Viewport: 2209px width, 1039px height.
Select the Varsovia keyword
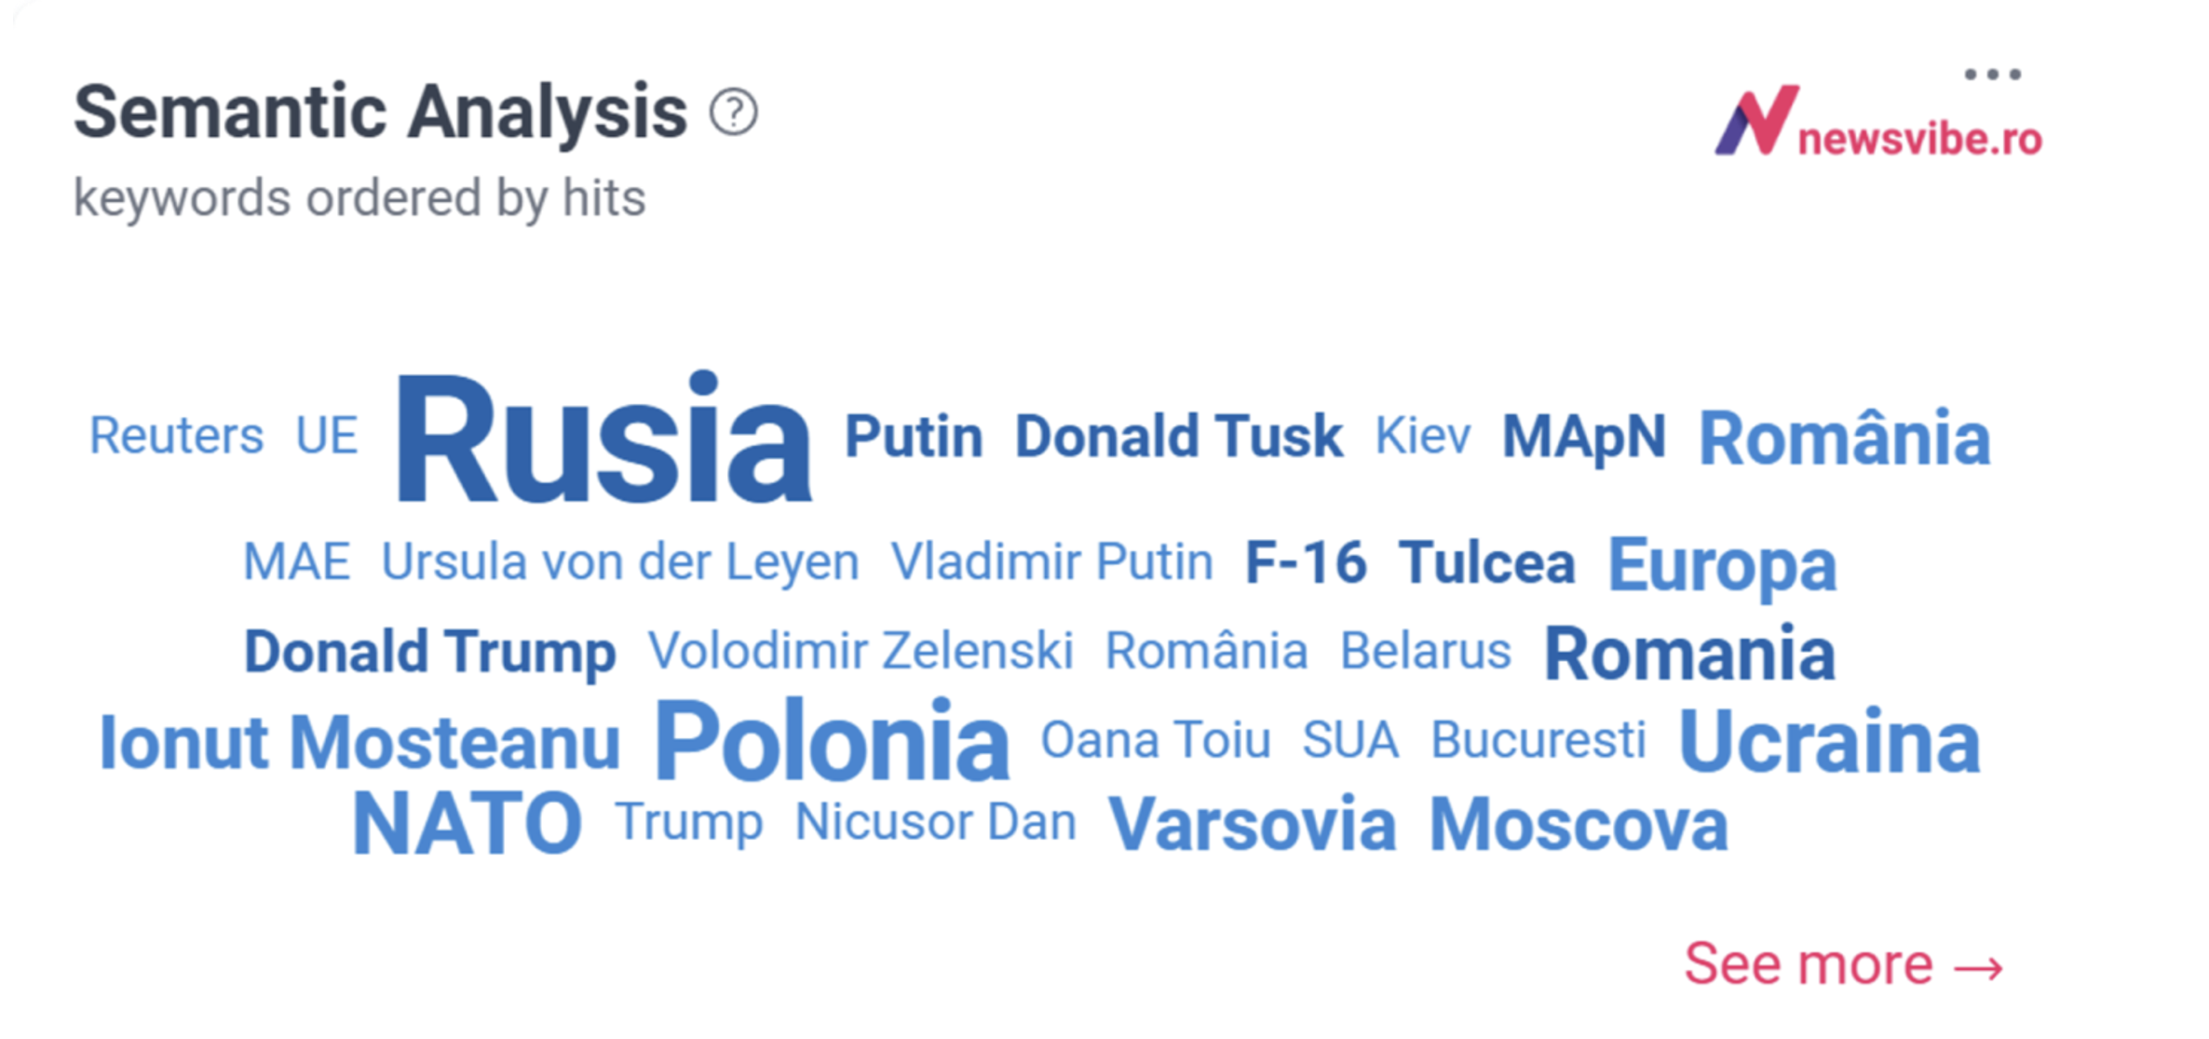tap(1253, 824)
